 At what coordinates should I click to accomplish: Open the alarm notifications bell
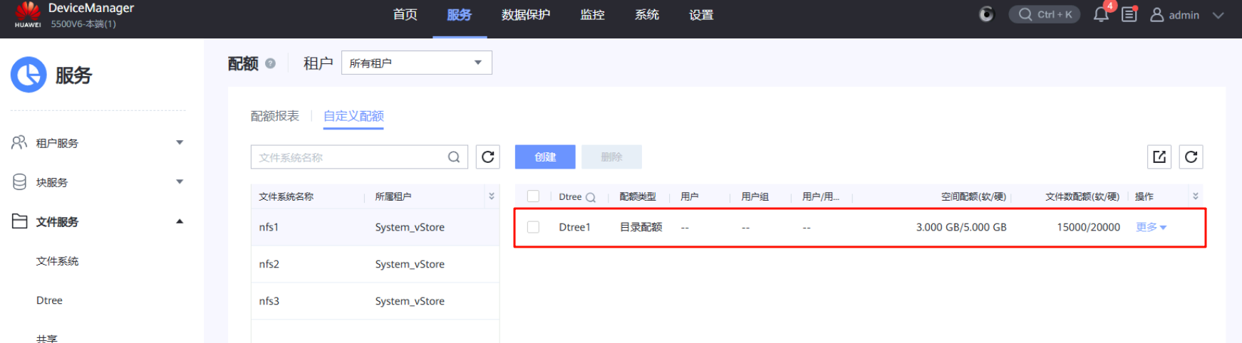(x=1101, y=15)
